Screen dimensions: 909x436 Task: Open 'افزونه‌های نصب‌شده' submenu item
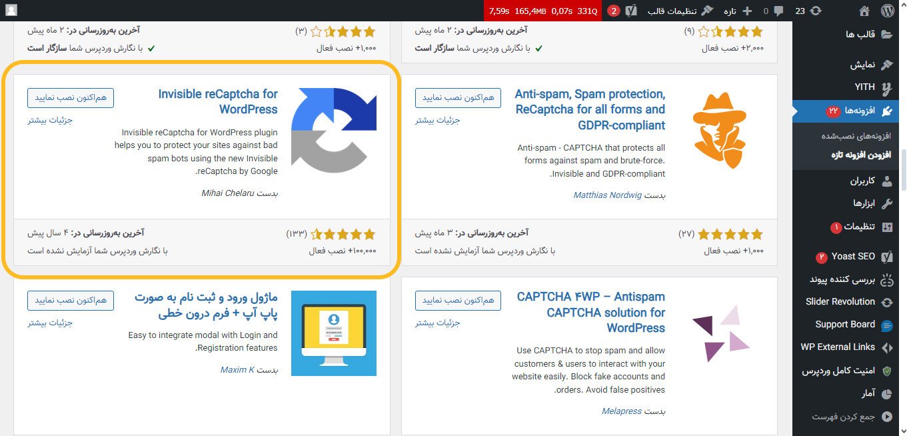pyautogui.click(x=856, y=135)
